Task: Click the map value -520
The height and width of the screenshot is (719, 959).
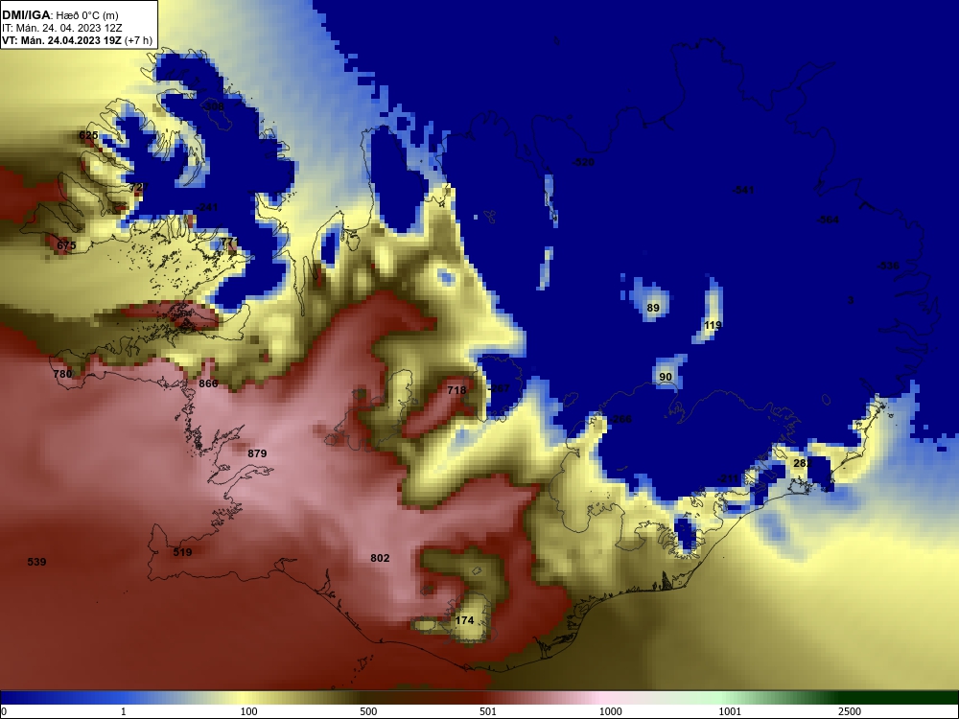Action: 583,162
